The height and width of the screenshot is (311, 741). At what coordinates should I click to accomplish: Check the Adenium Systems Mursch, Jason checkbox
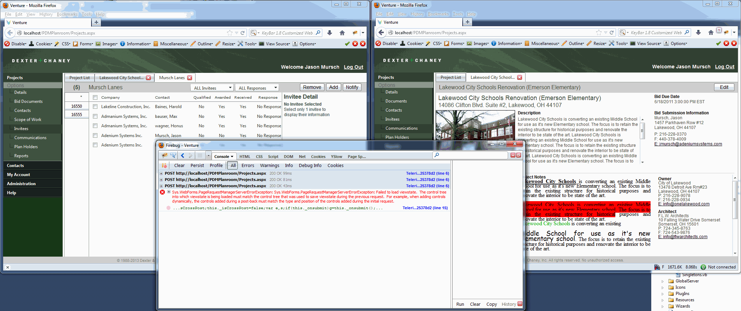(95, 136)
